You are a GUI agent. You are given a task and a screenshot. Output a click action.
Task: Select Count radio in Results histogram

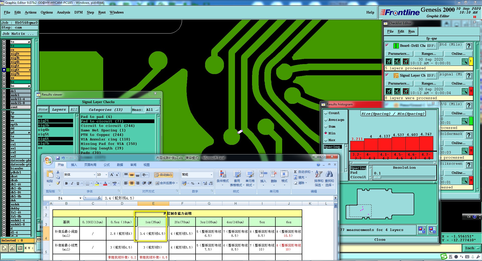tap(326, 113)
